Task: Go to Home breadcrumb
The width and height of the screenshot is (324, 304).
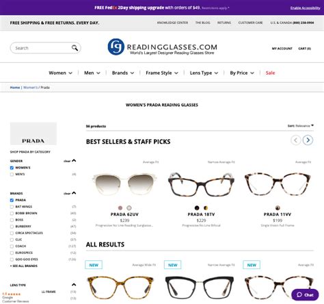Action: pyautogui.click(x=15, y=88)
